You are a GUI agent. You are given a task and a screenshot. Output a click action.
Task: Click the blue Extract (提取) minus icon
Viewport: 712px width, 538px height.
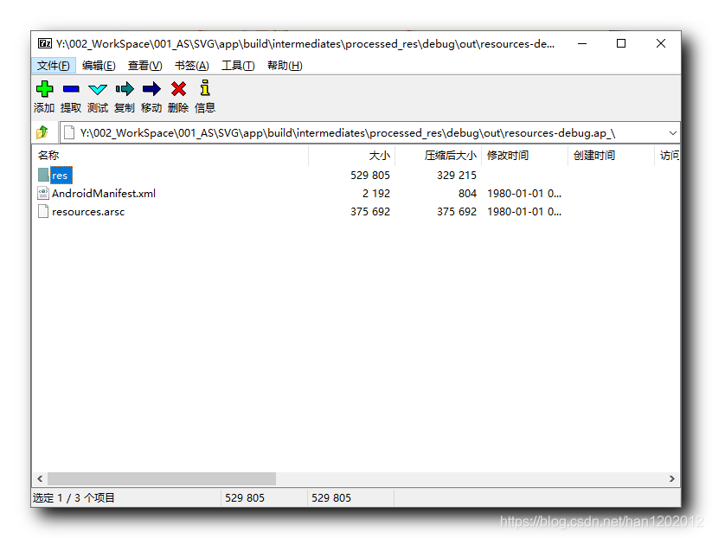[x=71, y=89]
